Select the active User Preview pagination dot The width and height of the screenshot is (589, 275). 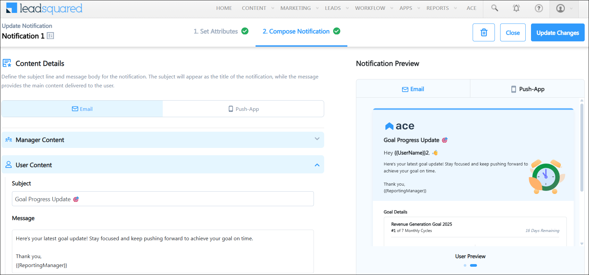pos(473,265)
